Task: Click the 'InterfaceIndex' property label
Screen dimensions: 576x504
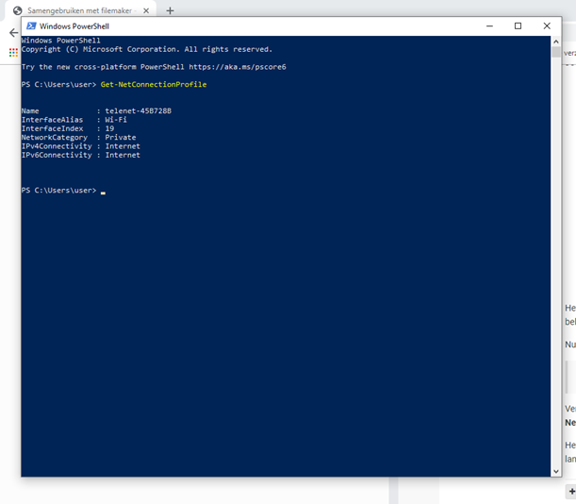Action: click(x=52, y=128)
